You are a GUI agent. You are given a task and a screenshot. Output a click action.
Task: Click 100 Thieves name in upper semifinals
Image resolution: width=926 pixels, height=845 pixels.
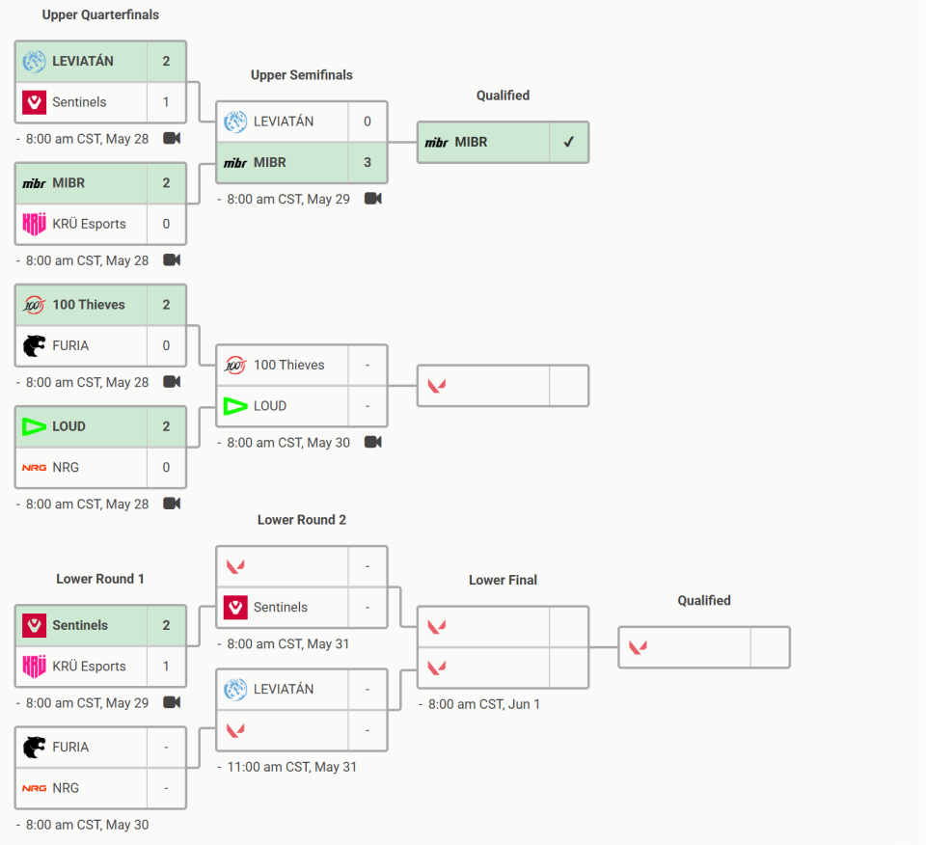(x=289, y=365)
